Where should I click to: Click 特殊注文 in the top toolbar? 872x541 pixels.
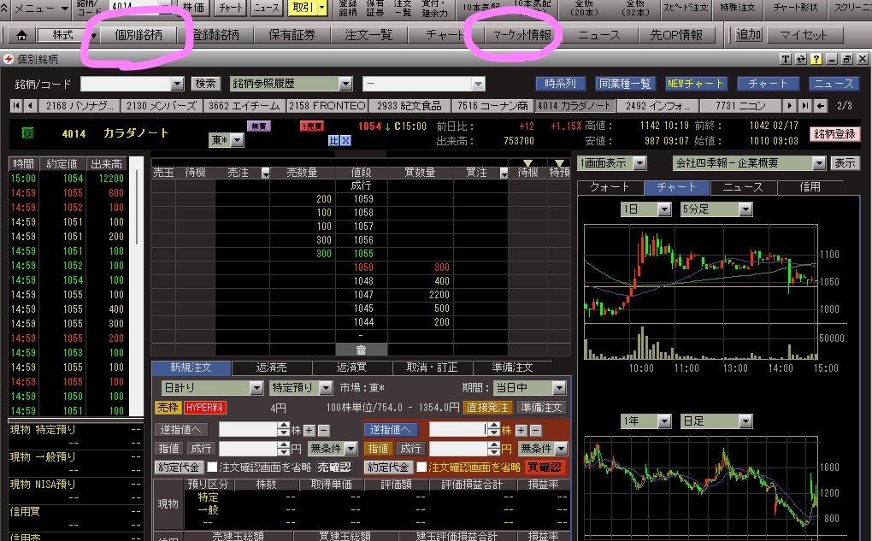tap(738, 8)
